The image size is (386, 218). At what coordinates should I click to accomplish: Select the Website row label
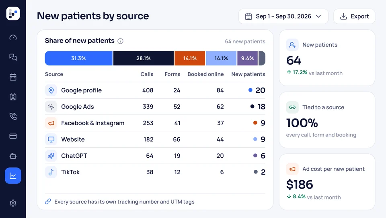tap(73, 139)
